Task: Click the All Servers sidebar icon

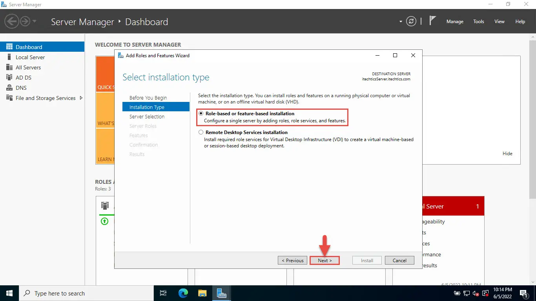Action: pyautogui.click(x=9, y=67)
